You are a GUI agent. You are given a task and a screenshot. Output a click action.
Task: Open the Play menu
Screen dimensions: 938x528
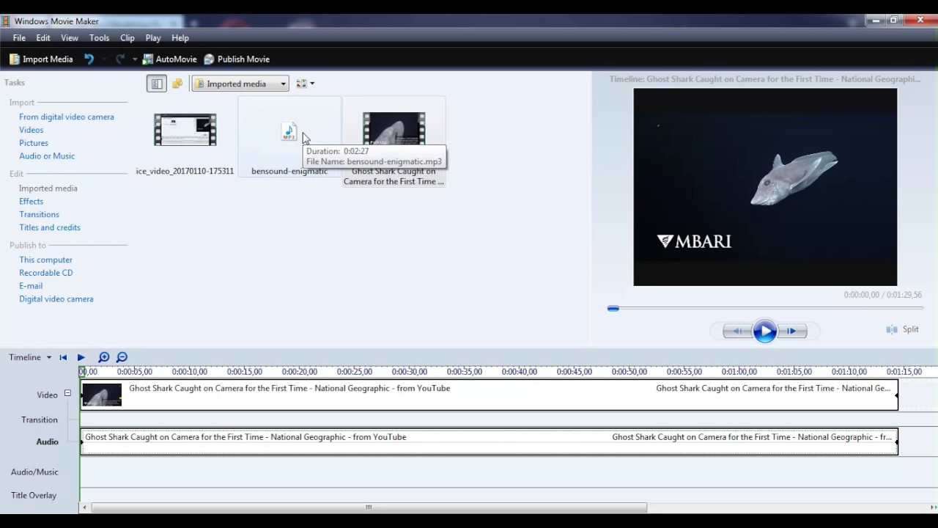[153, 38]
